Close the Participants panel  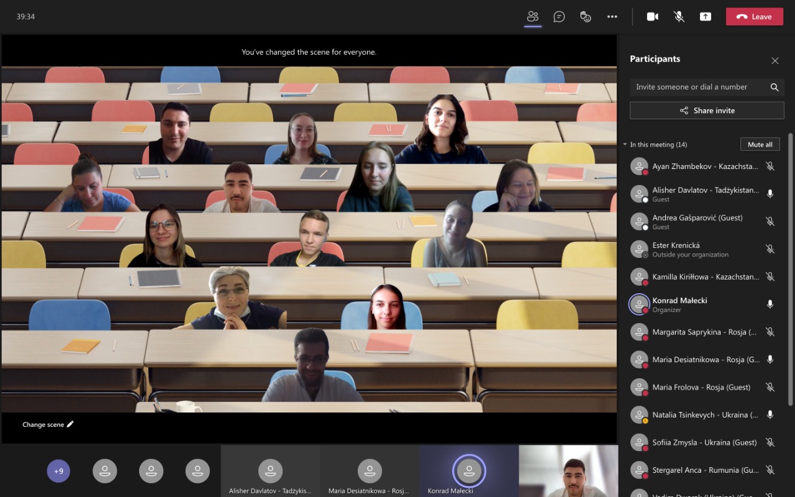pos(775,60)
